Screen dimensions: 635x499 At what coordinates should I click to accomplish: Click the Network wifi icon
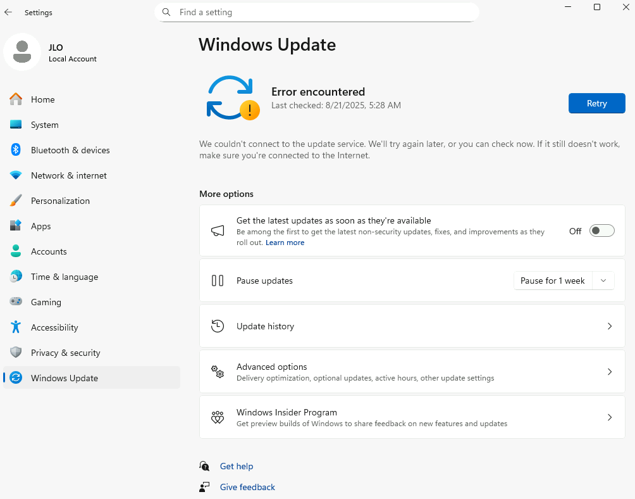16,175
